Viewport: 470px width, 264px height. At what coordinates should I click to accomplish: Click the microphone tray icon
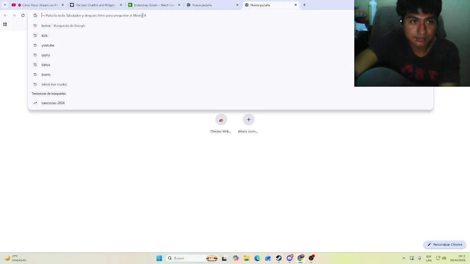[419, 258]
